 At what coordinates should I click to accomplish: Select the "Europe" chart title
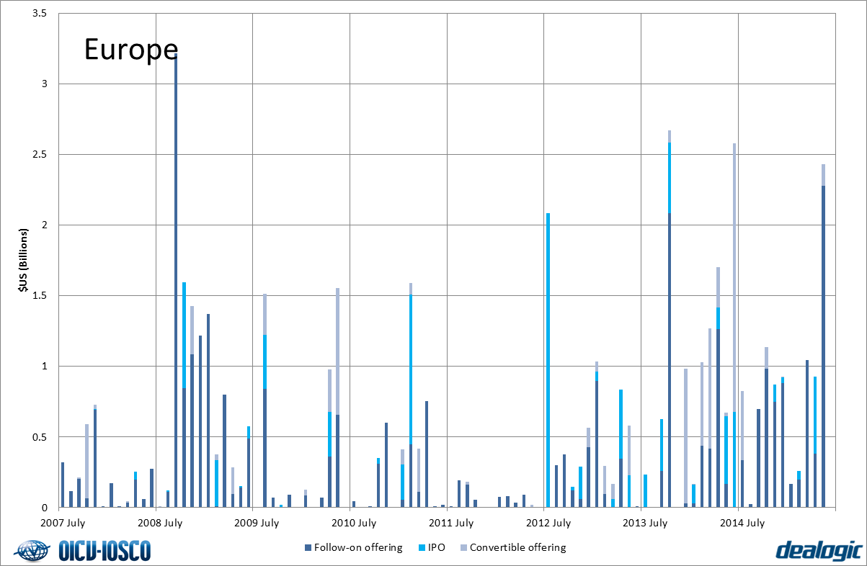(131, 49)
